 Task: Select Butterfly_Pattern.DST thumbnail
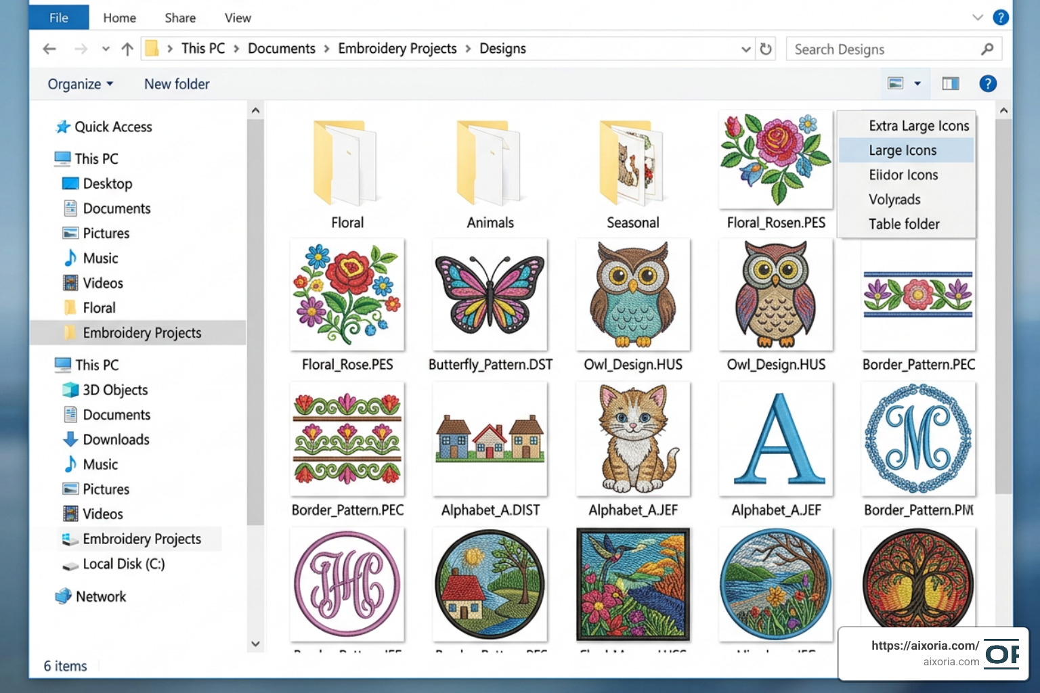(490, 294)
